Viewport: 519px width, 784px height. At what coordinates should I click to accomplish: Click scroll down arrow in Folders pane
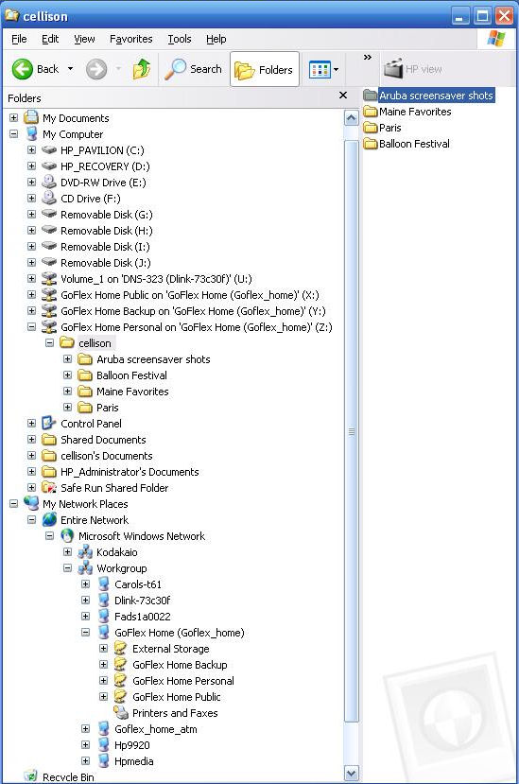pos(352,773)
